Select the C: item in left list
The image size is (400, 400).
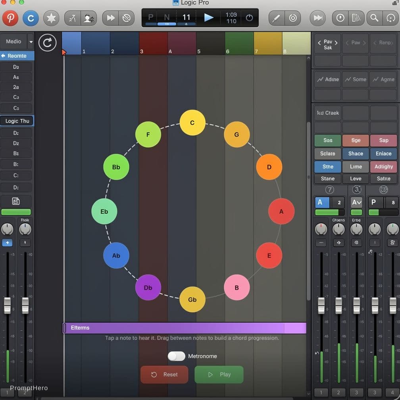tap(16, 175)
